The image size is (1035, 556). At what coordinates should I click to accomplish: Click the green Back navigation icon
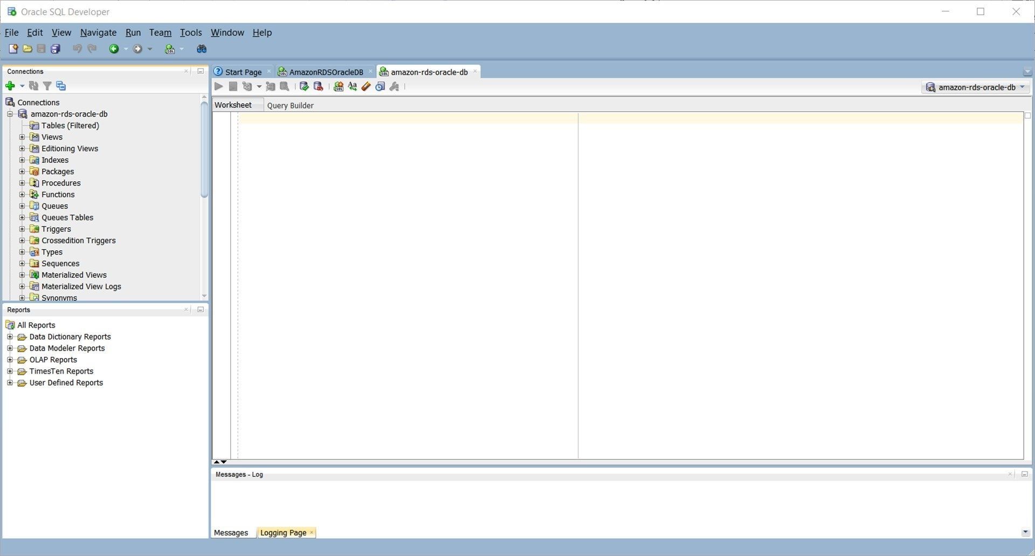[114, 49]
